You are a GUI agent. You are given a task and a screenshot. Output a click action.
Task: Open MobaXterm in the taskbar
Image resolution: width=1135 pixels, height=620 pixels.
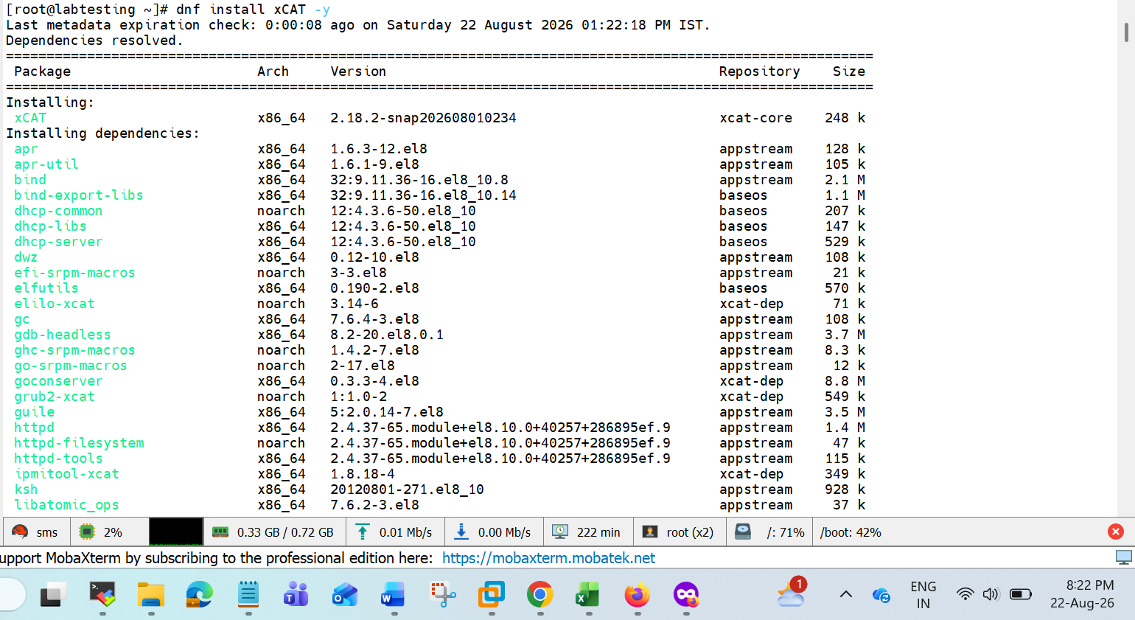[102, 594]
